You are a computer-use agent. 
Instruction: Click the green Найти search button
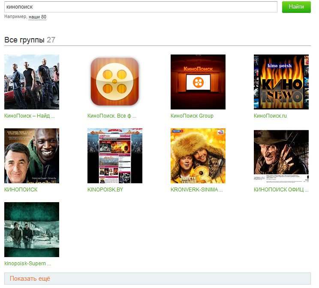tap(296, 7)
